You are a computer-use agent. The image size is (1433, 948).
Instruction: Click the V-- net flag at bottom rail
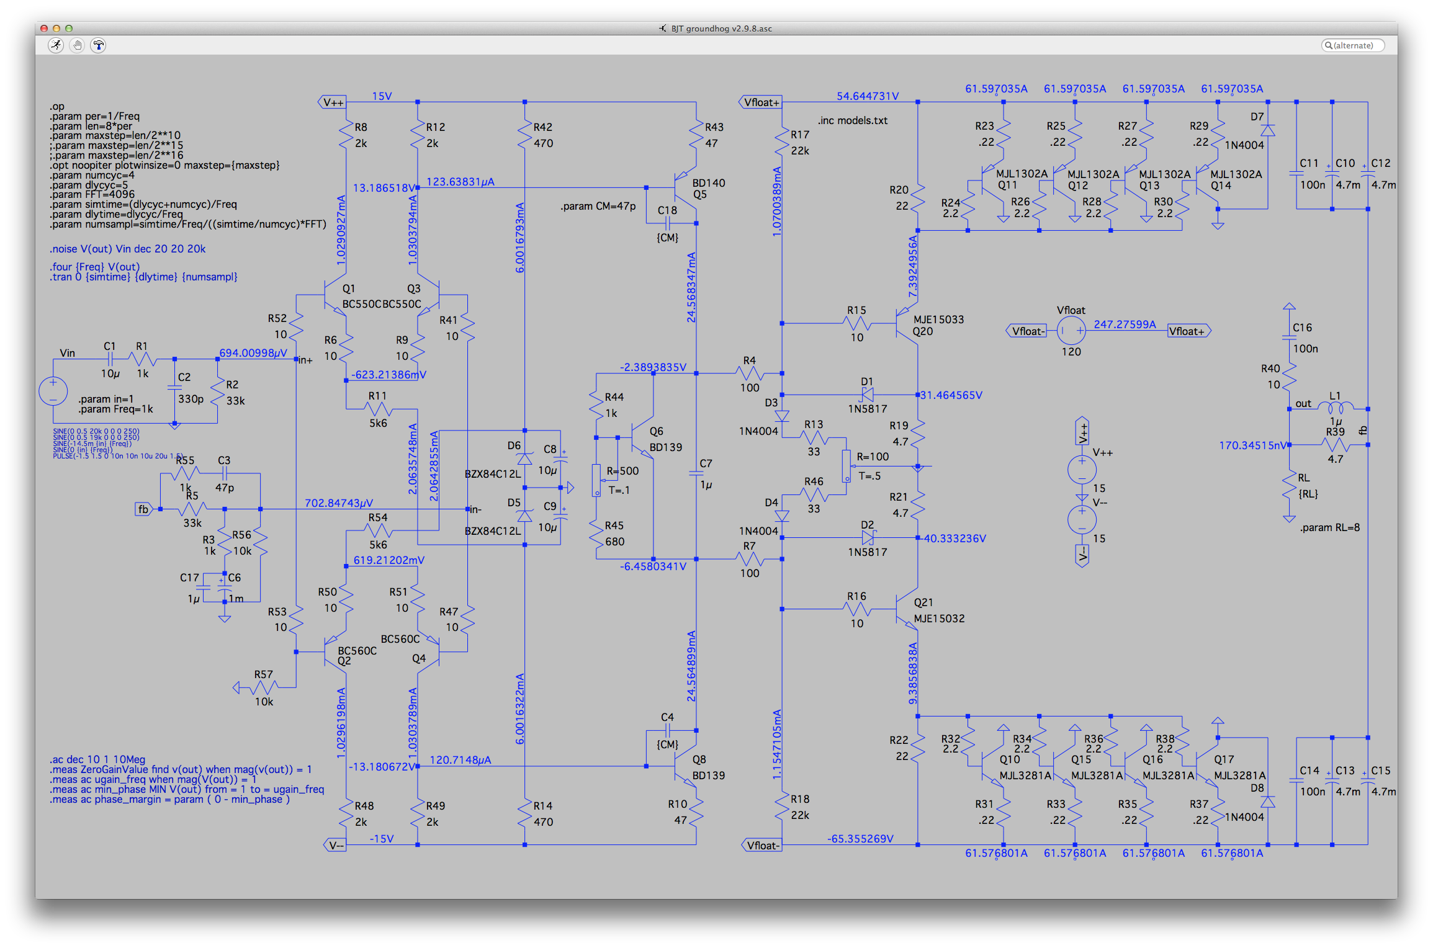pyautogui.click(x=335, y=845)
